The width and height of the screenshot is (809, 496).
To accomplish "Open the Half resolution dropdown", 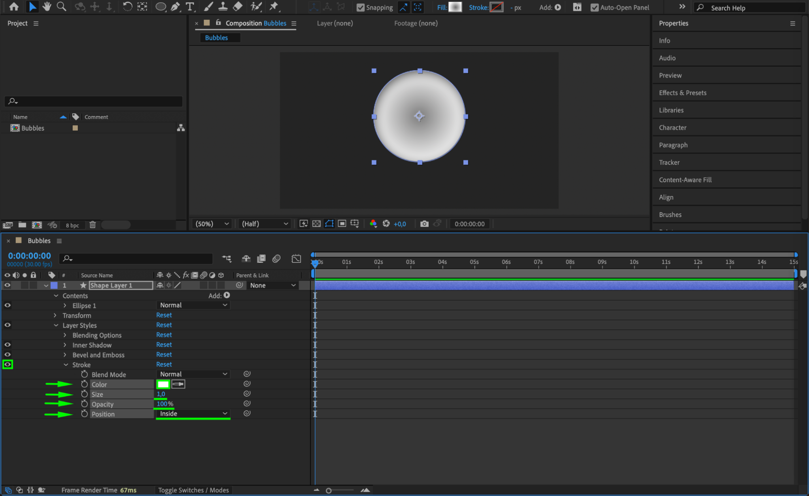I will pos(265,224).
